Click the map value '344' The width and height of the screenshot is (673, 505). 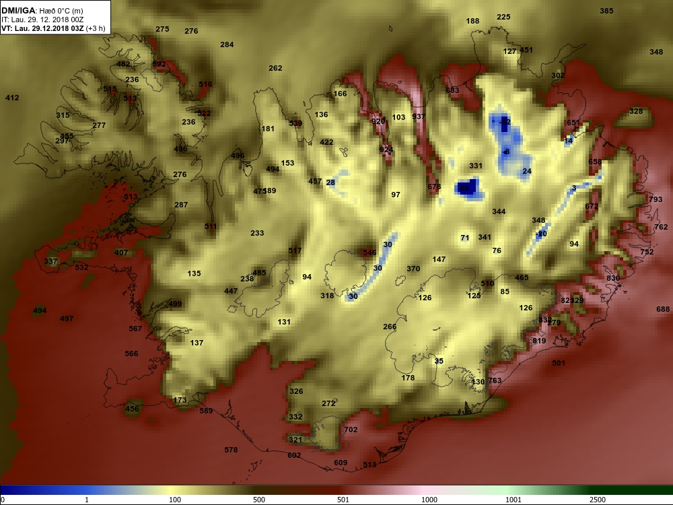[499, 211]
